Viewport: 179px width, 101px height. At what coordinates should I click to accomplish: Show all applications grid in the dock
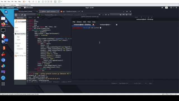[3, 84]
